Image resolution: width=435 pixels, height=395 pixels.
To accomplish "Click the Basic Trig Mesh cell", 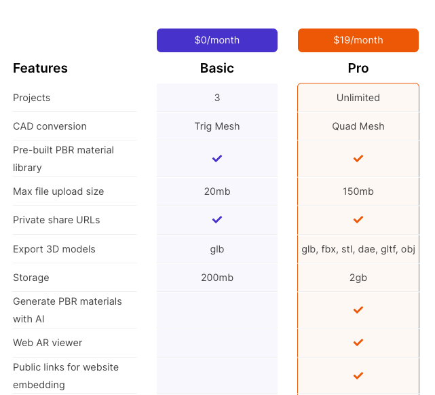I will 217,126.
